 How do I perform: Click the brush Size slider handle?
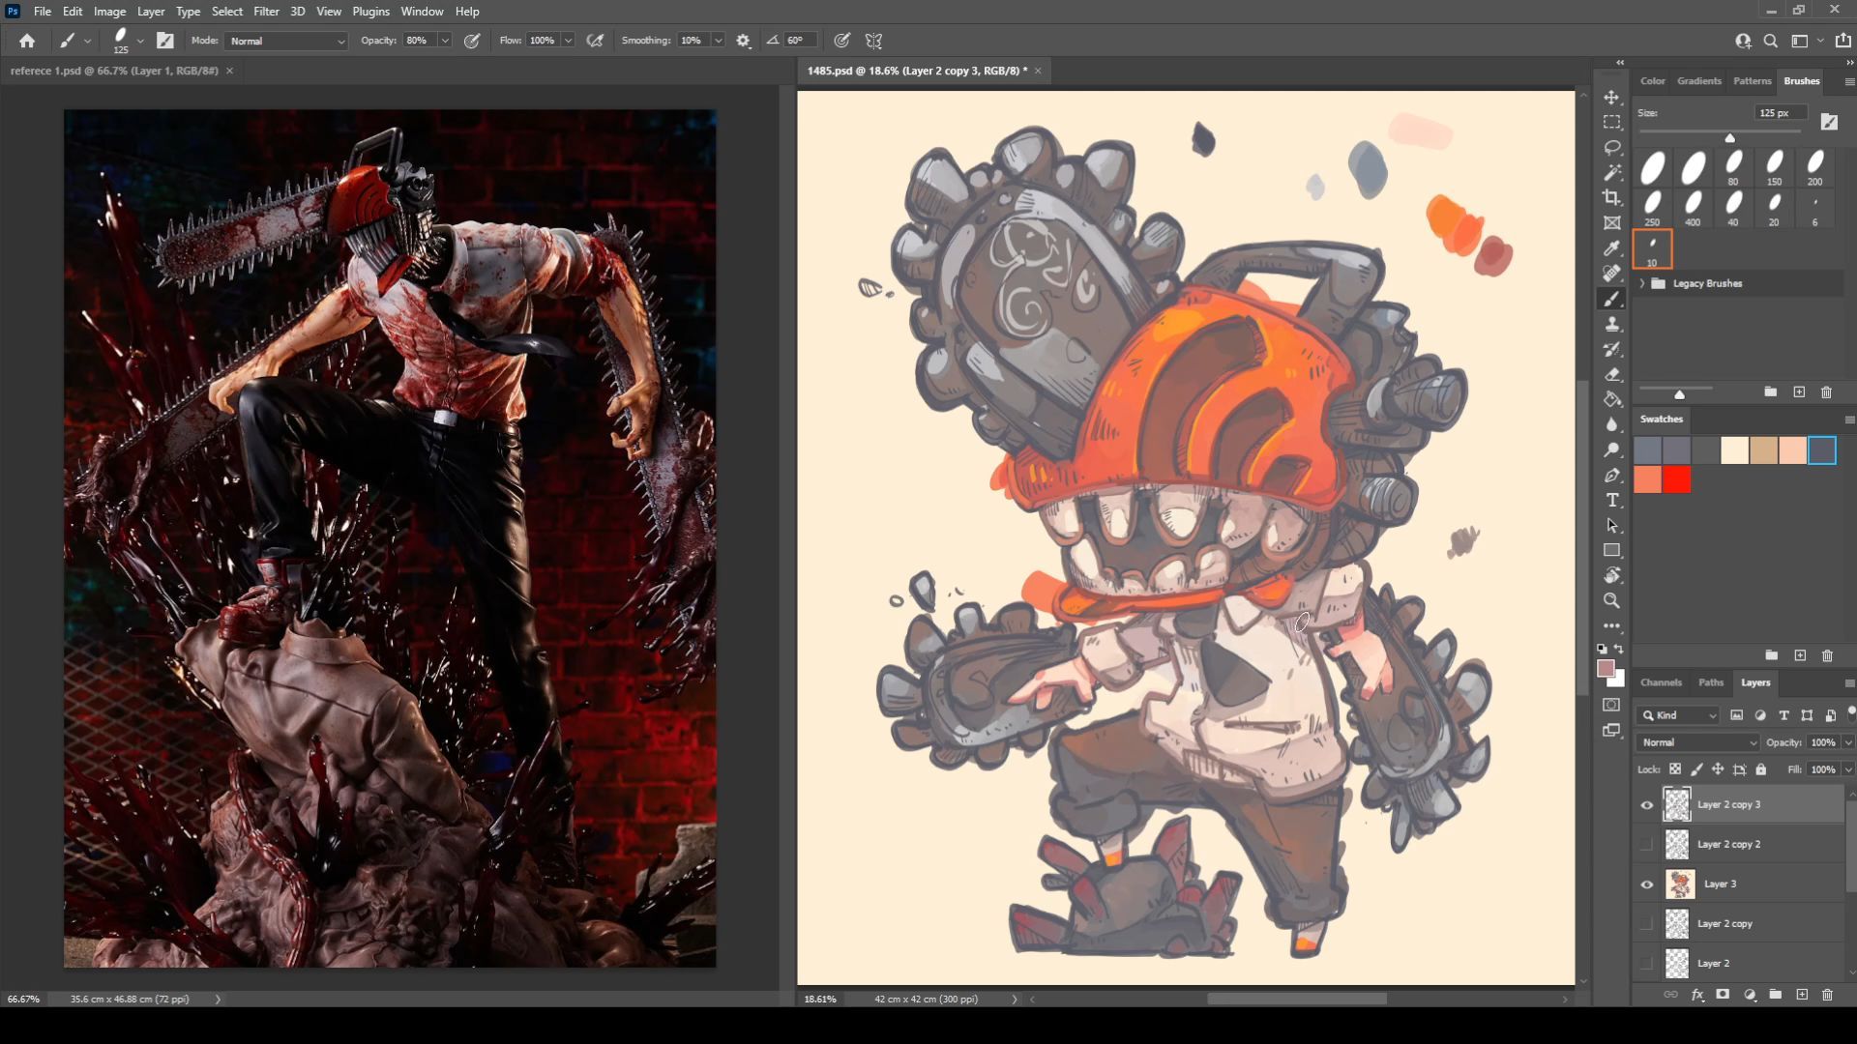pos(1729,138)
